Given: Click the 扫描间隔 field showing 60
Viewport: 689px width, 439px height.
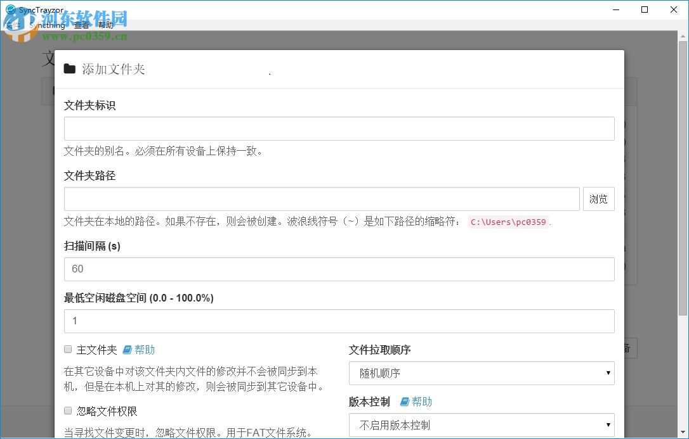Looking at the screenshot, I should coord(339,269).
